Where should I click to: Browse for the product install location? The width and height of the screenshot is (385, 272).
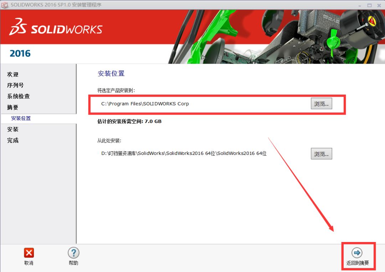[322, 104]
